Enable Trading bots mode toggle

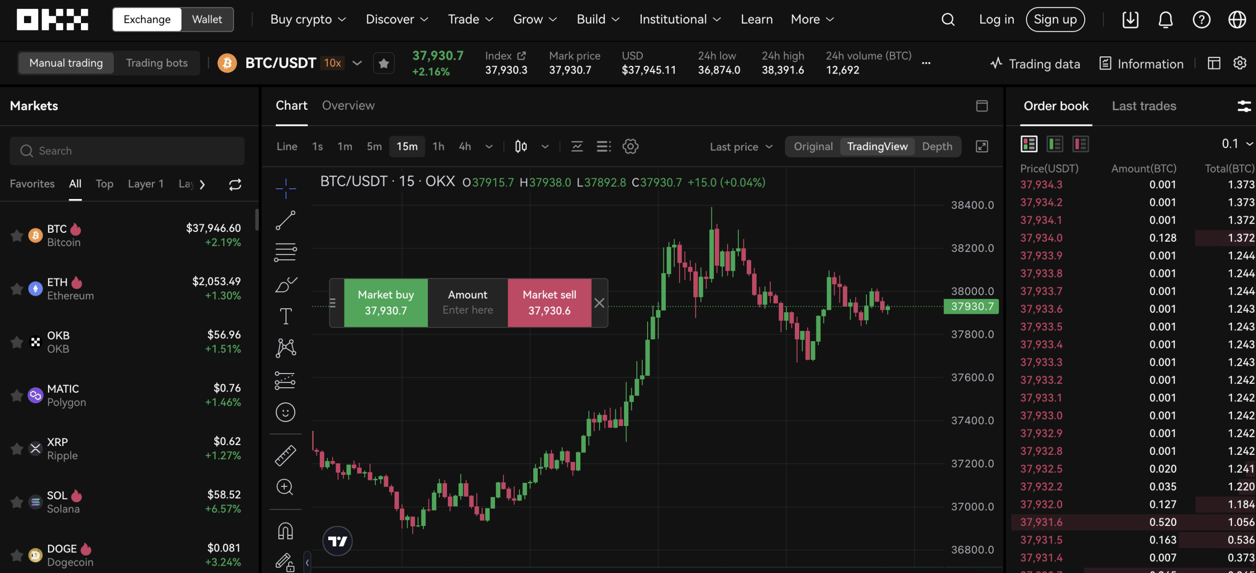pyautogui.click(x=156, y=63)
